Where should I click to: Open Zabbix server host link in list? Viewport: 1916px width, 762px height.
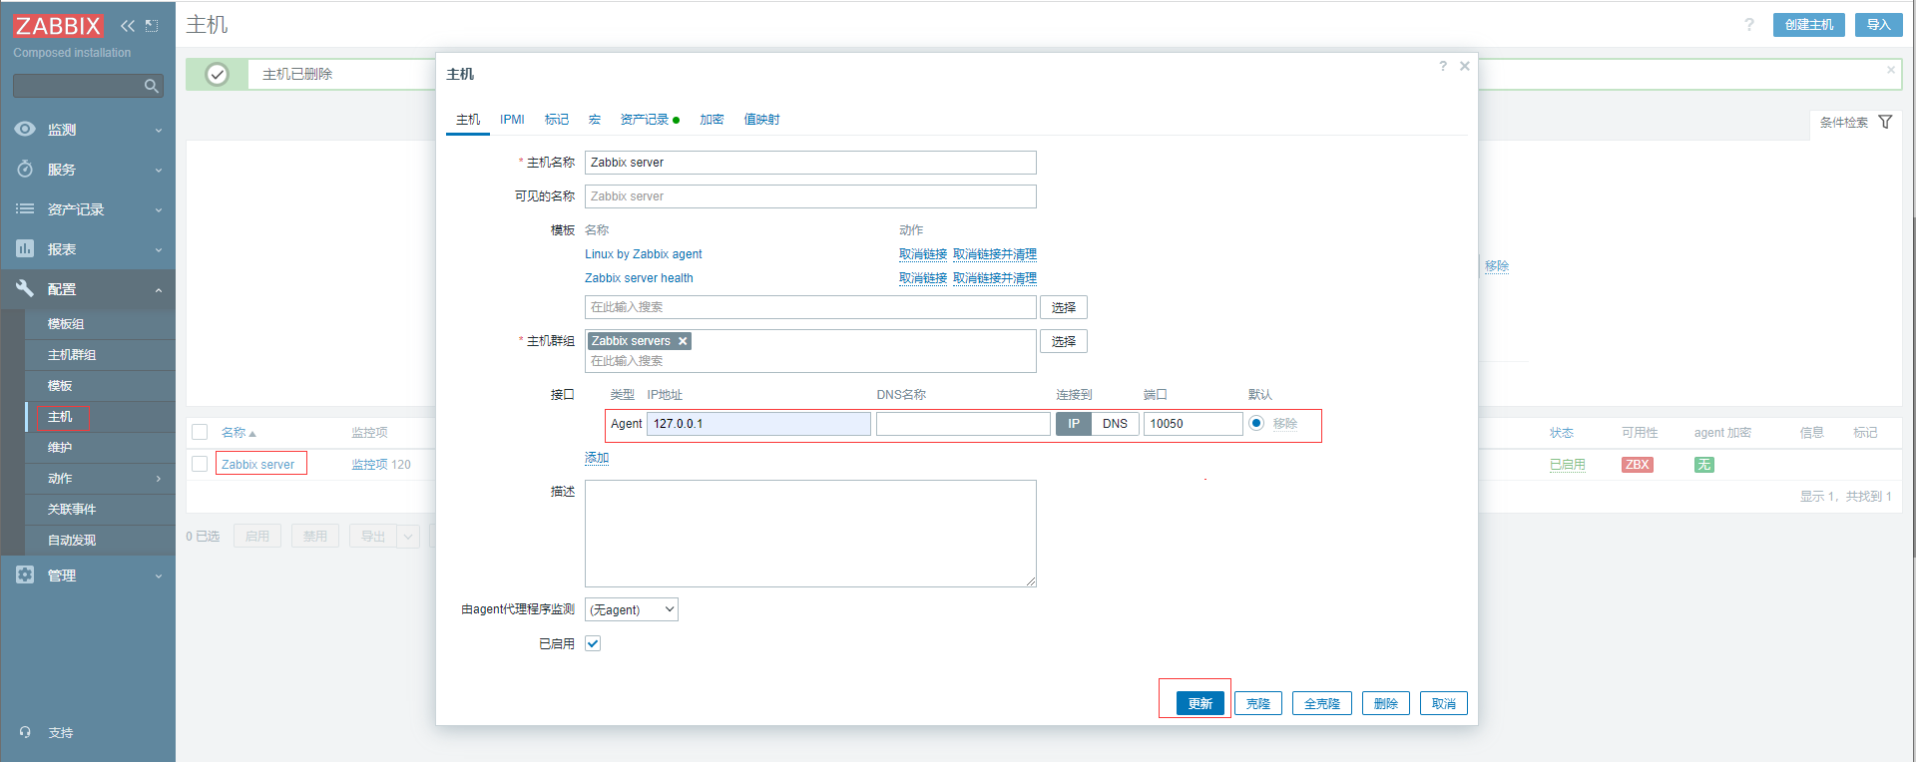257,465
